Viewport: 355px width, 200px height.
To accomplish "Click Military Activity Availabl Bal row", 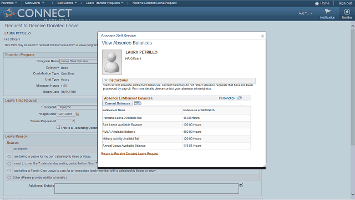I will click(x=176, y=139).
